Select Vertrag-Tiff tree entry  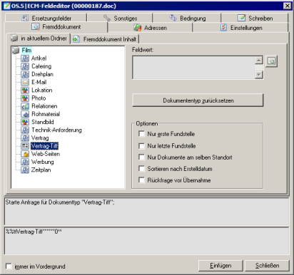coord(44,146)
